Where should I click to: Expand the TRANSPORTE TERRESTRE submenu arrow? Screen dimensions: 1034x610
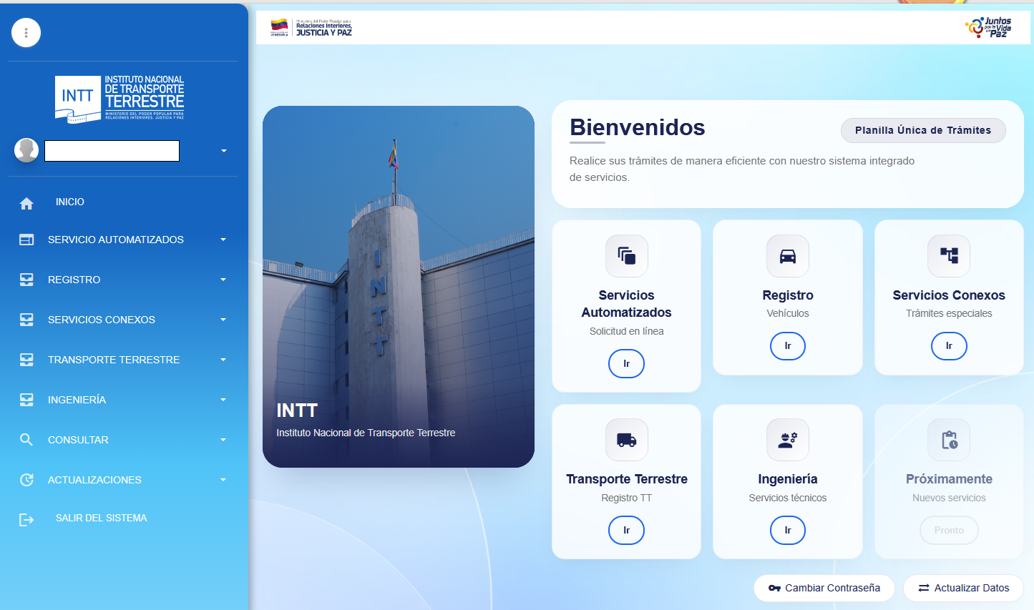[223, 360]
